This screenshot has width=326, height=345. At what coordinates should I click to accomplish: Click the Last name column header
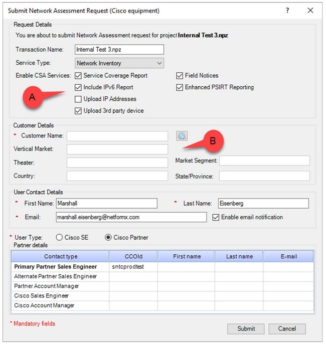pos(239,256)
